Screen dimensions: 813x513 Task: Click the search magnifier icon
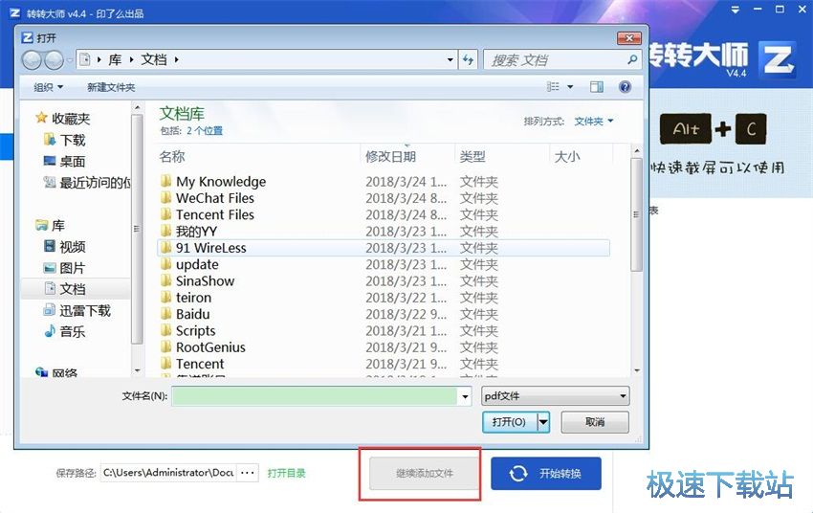click(x=632, y=59)
